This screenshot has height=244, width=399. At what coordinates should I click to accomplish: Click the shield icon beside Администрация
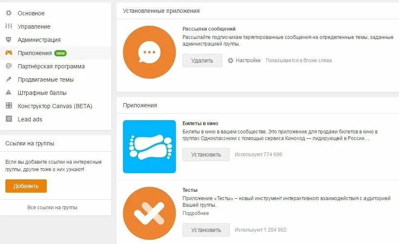[x=9, y=39]
